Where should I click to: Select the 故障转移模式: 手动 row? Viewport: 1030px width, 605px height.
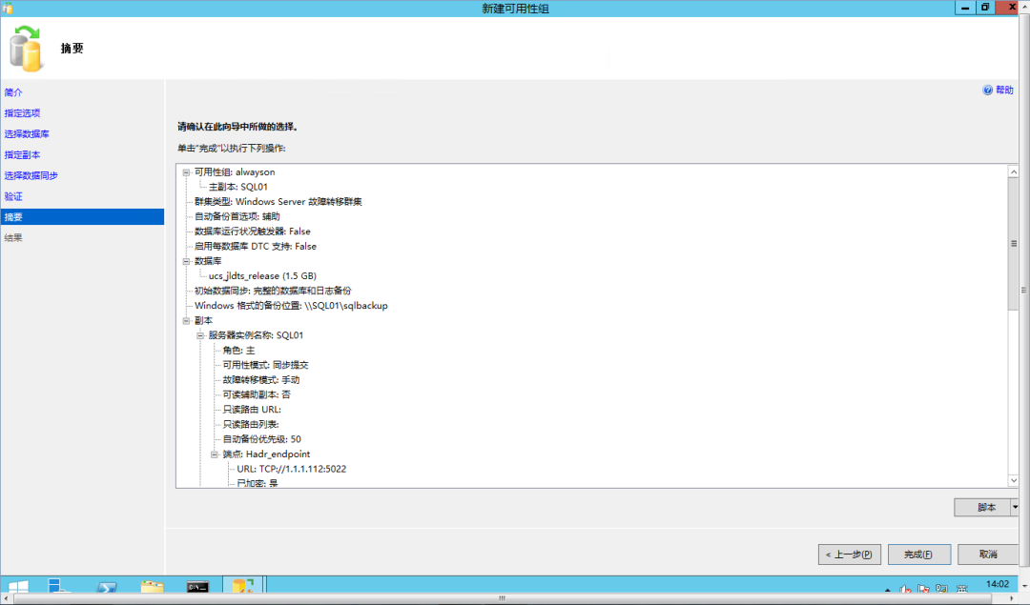[260, 380]
